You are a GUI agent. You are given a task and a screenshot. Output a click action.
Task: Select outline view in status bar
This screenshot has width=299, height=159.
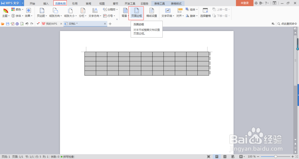click(225, 157)
